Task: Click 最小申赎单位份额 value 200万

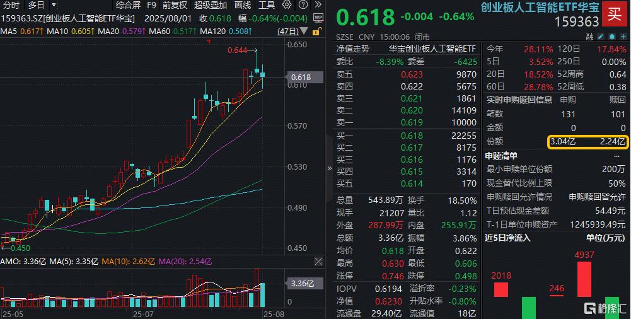Action: (x=613, y=170)
